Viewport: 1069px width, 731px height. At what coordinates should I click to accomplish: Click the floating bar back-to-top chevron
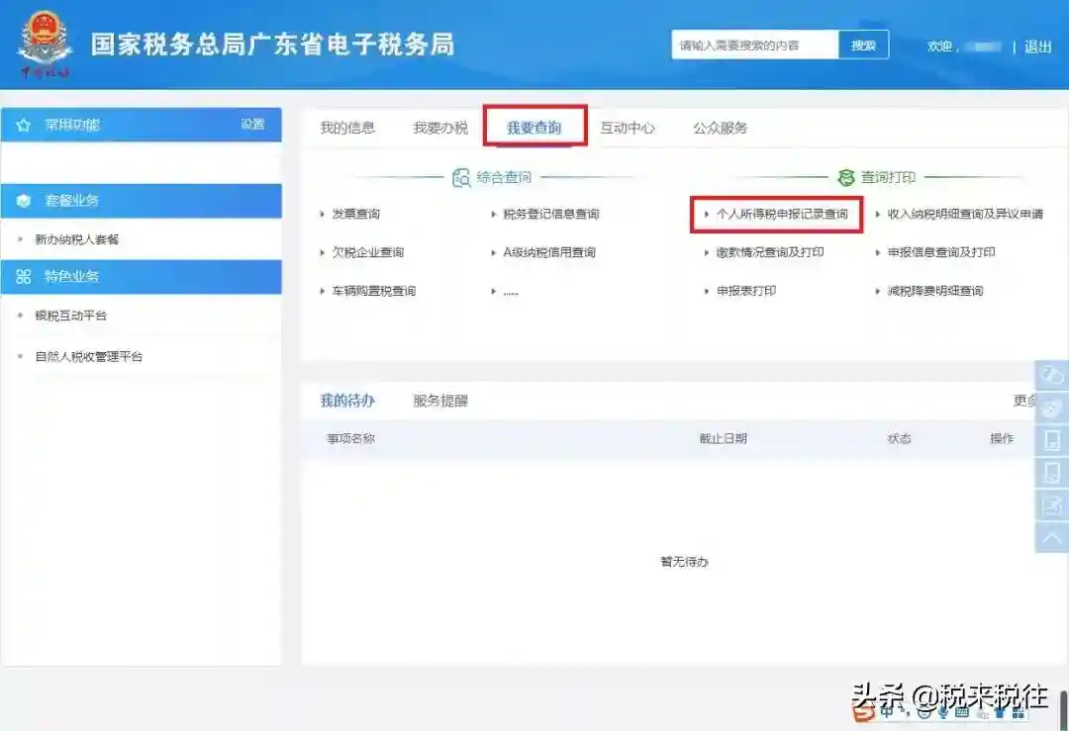pos(1052,537)
